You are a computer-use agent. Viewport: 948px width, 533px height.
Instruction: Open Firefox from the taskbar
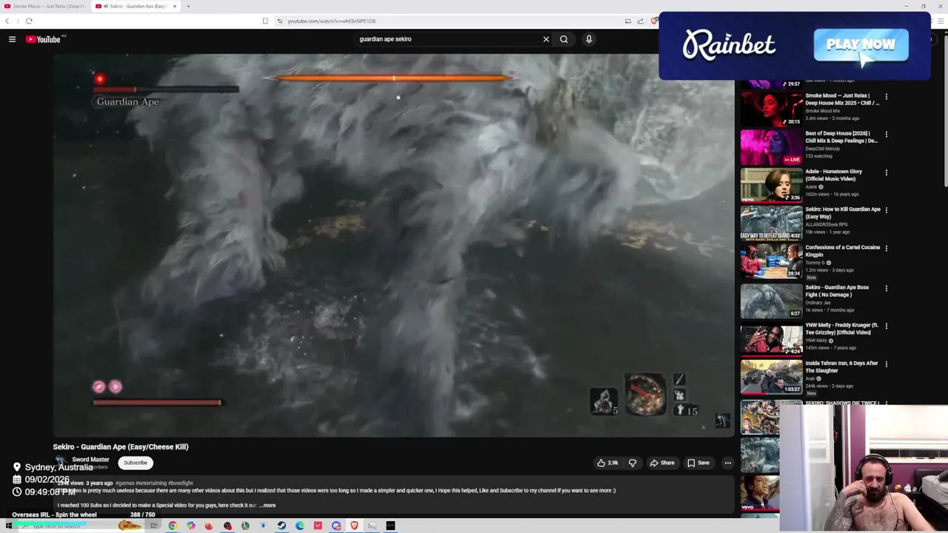pyautogui.click(x=209, y=526)
